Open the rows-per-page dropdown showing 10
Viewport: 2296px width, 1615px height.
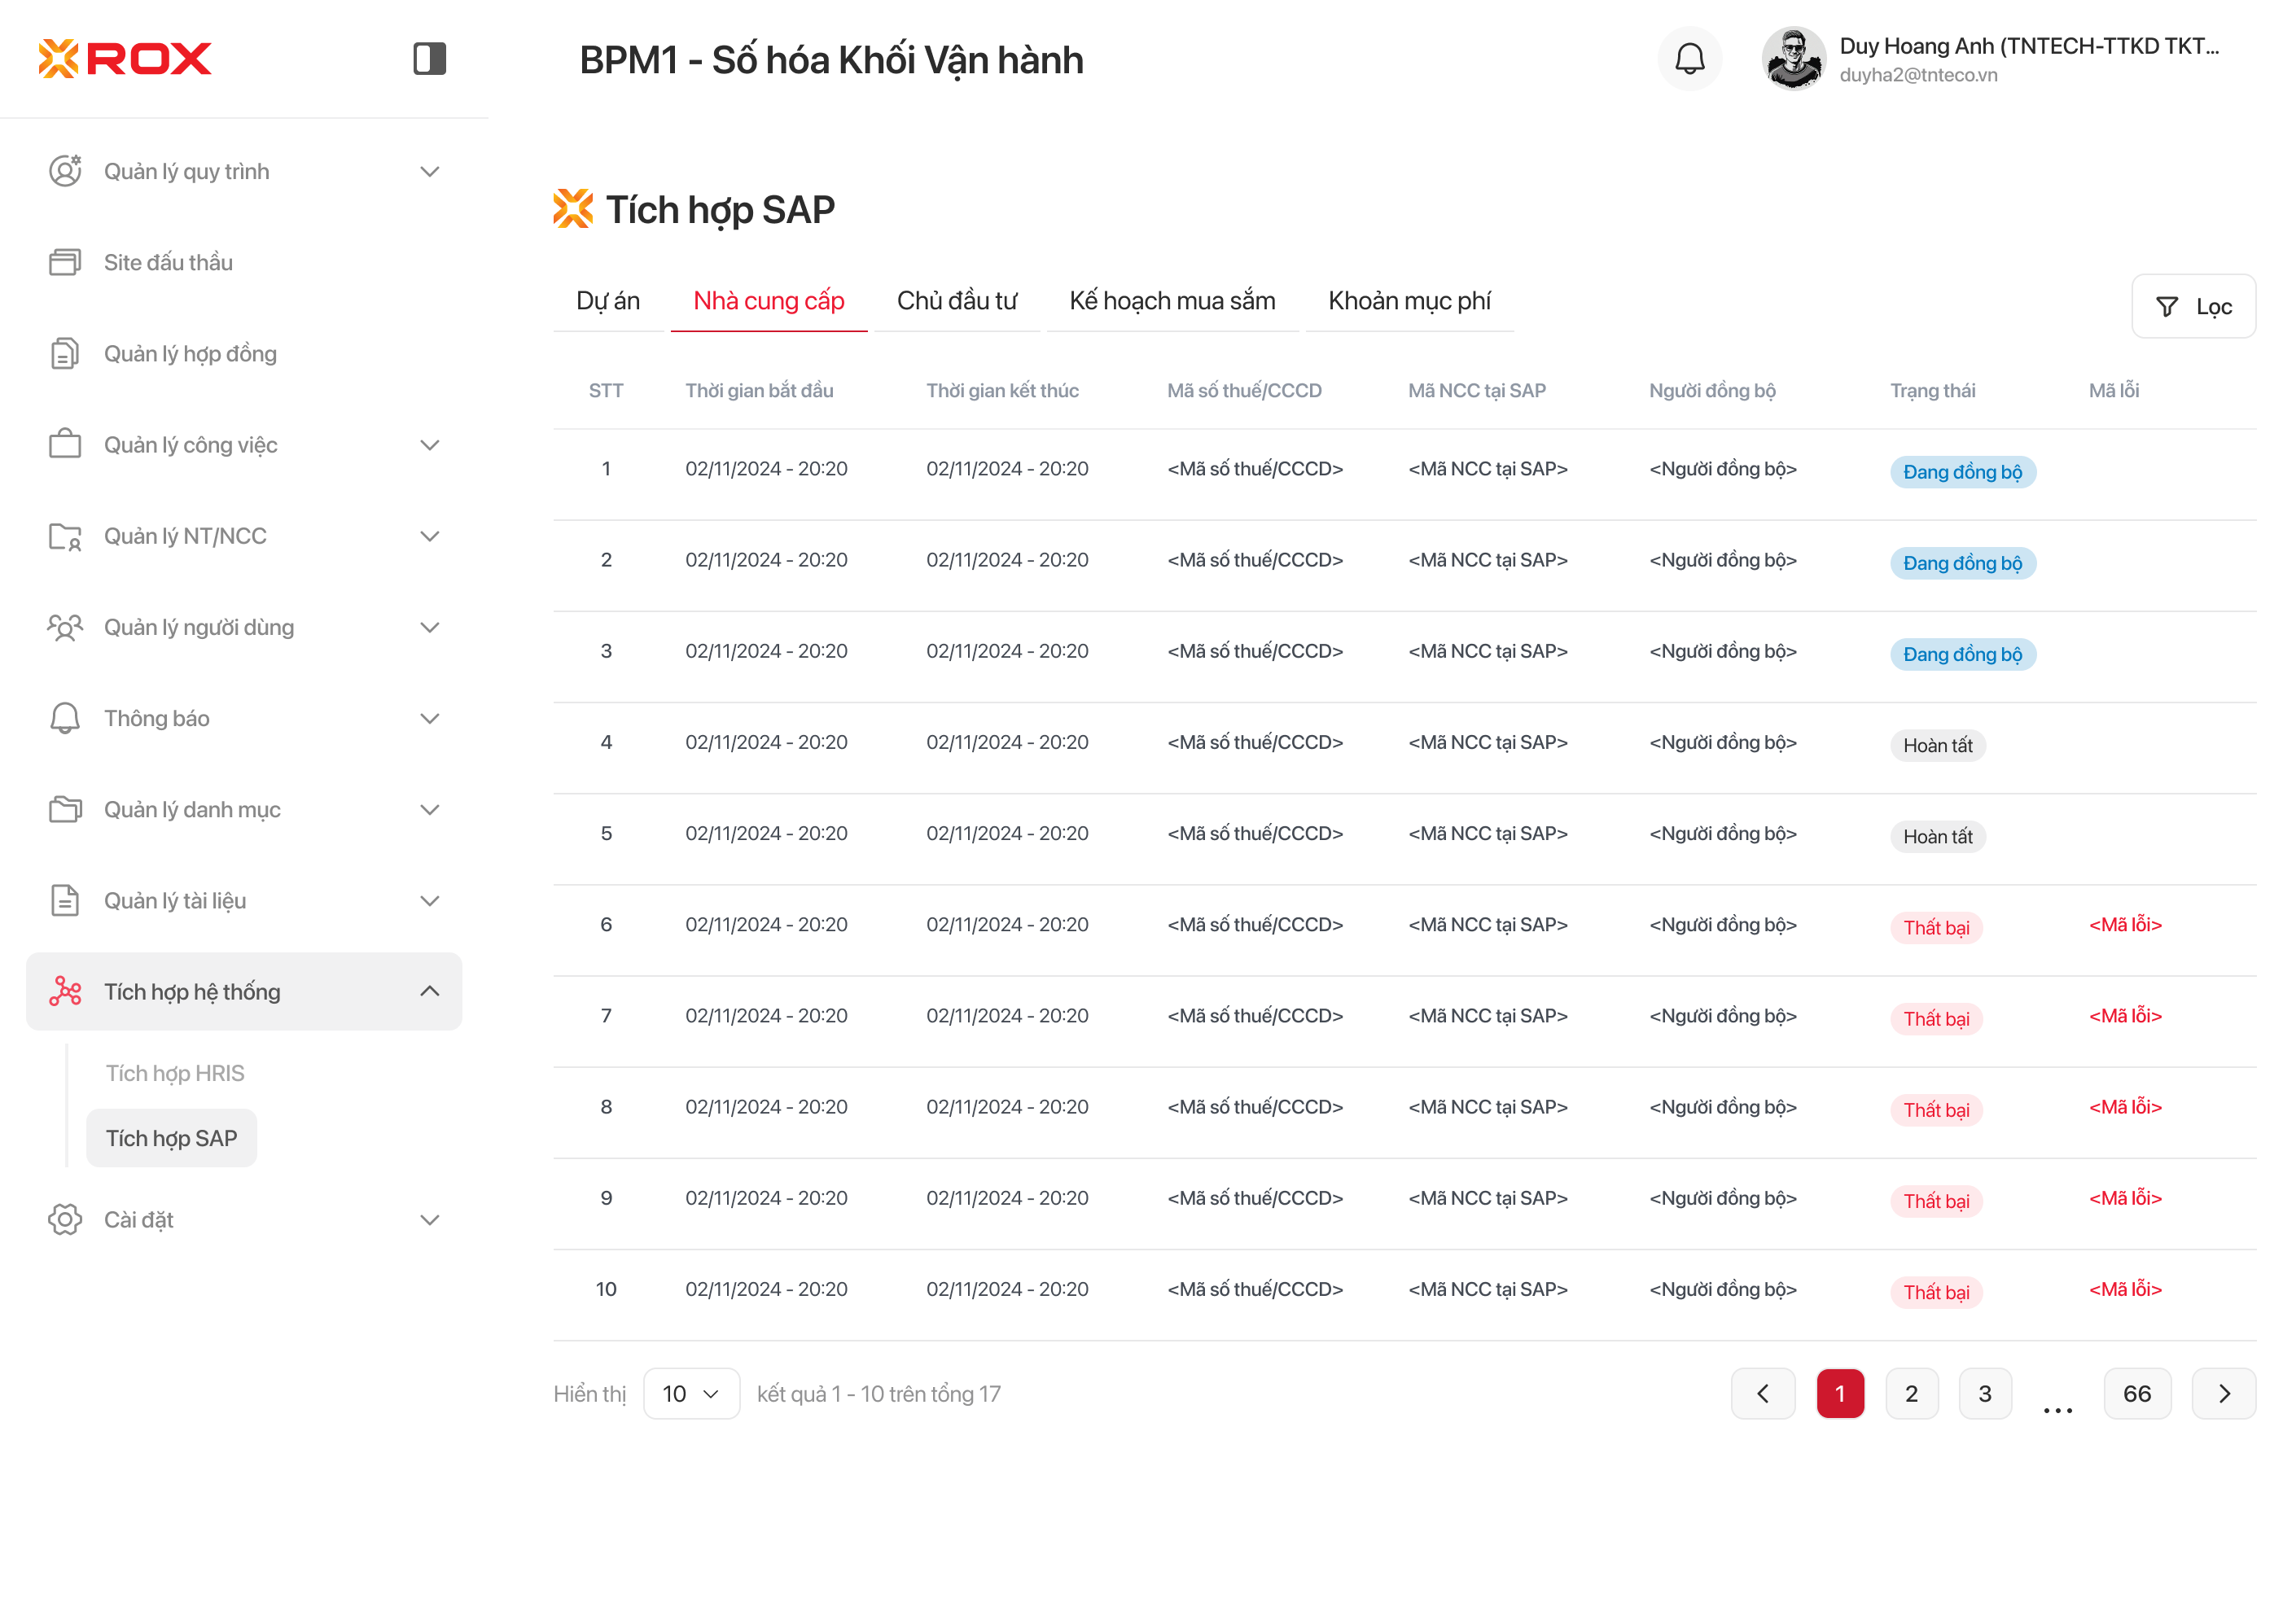(x=691, y=1393)
